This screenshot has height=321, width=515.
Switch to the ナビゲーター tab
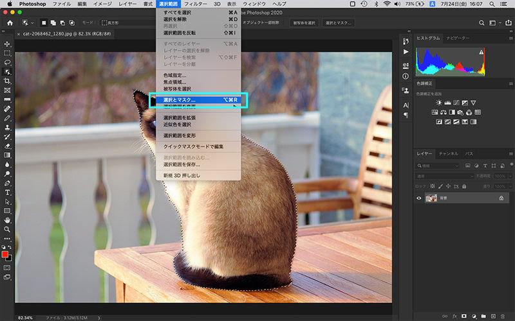(x=458, y=39)
